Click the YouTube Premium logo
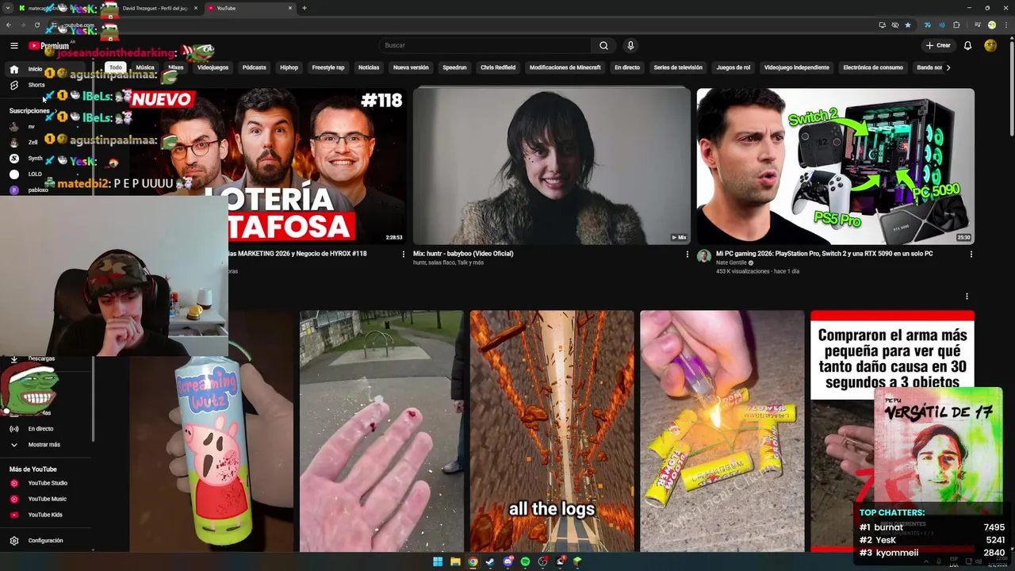 49,46
